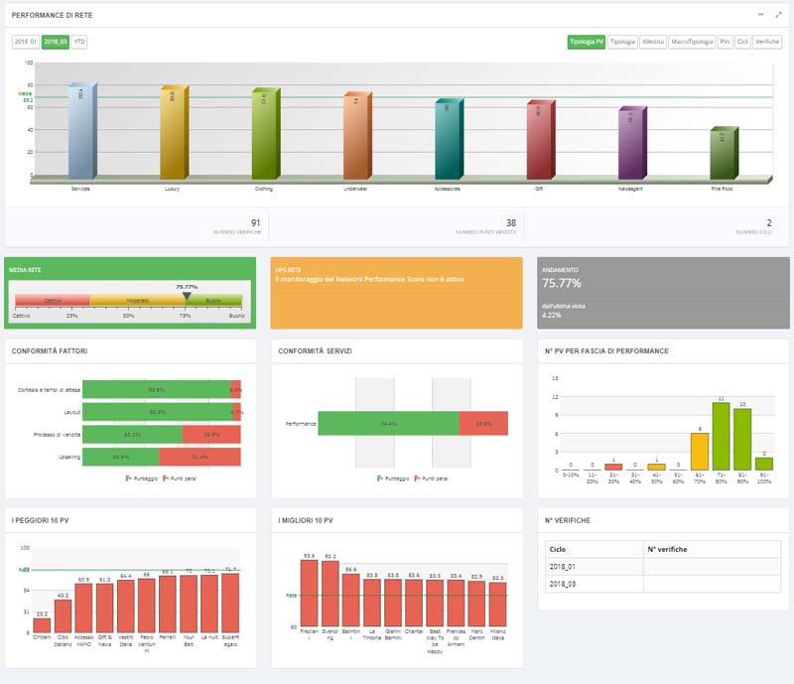Show the Verifiche grouping view
Viewport: 794px width, 684px height.
point(767,42)
